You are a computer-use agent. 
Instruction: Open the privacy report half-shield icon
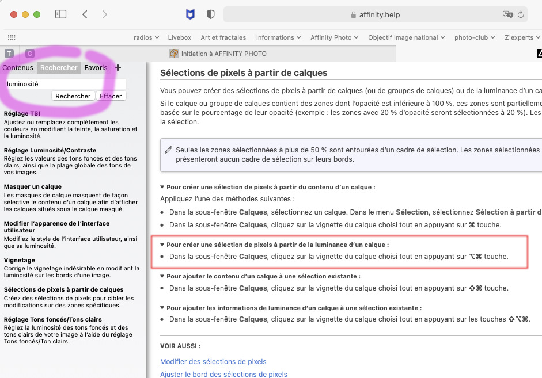tap(210, 14)
